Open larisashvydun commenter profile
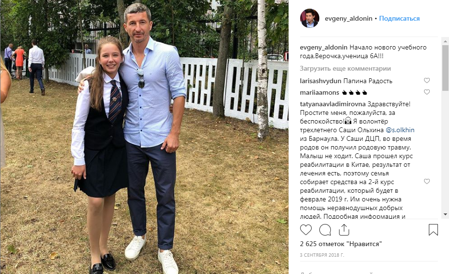This screenshot has height=274, width=449. [x=320, y=81]
